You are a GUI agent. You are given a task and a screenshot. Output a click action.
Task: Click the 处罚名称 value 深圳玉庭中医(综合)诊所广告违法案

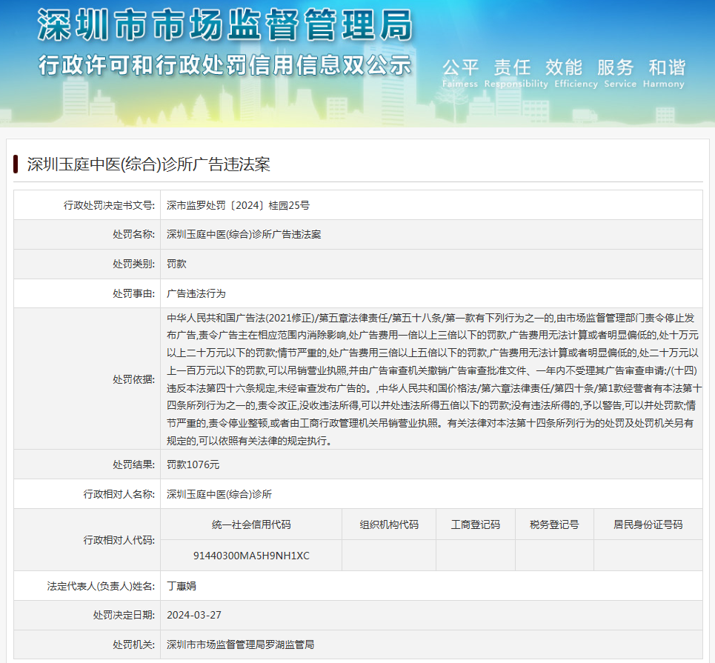click(244, 234)
